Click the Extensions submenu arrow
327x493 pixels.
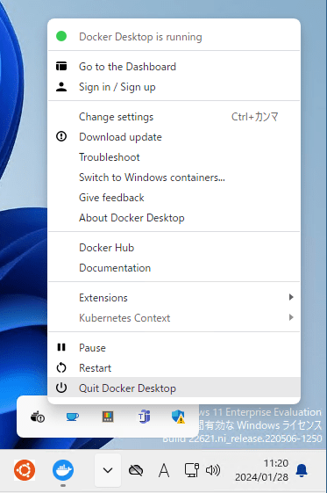coord(291,297)
